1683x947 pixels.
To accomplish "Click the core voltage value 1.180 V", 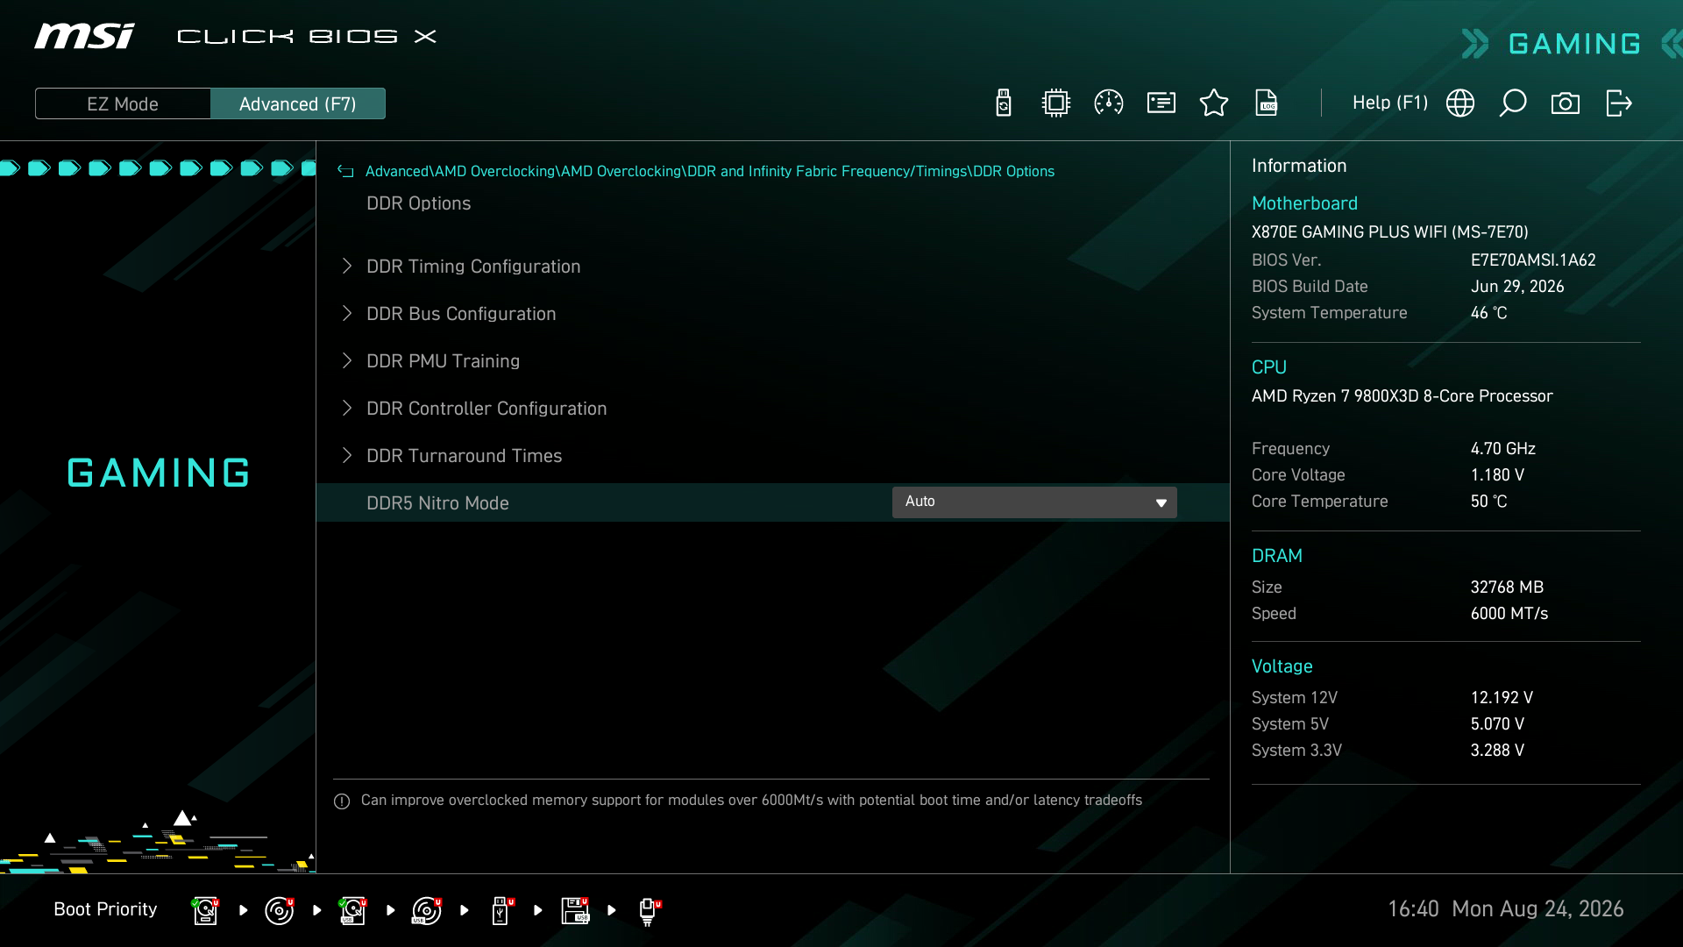I will 1497,475.
